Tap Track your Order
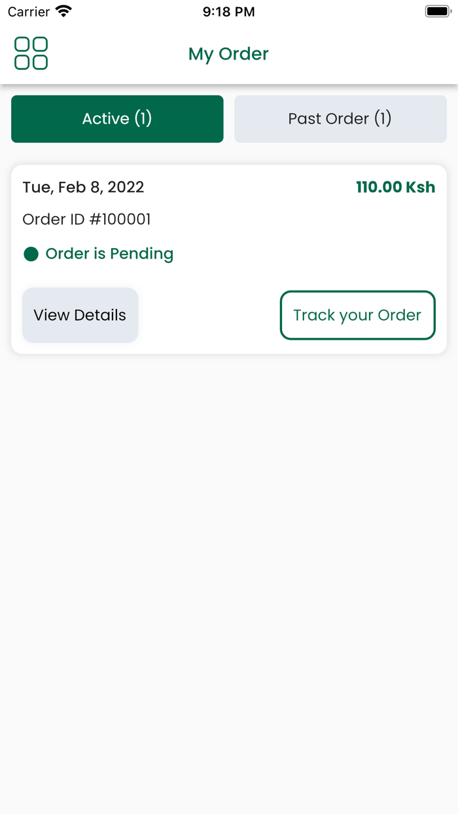 [x=357, y=315]
